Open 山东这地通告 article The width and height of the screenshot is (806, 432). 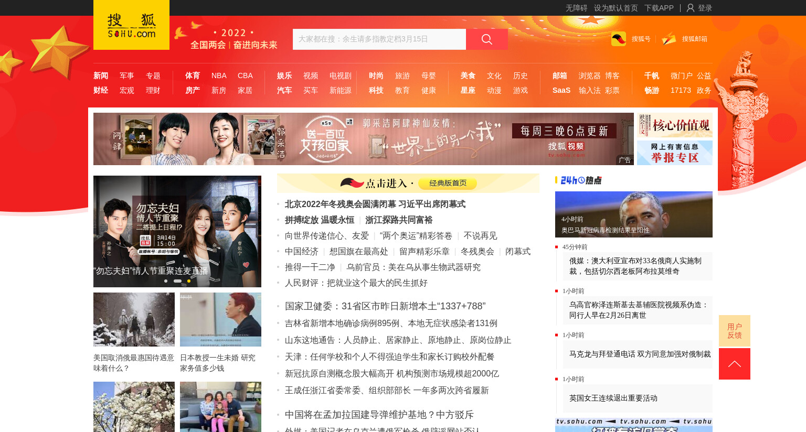coord(398,340)
